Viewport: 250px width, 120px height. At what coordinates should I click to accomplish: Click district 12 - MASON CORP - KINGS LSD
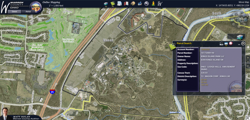pos(216,76)
